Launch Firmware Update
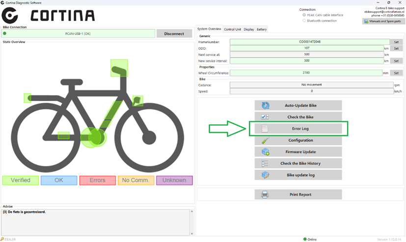The width and height of the screenshot is (406, 242). (x=298, y=152)
